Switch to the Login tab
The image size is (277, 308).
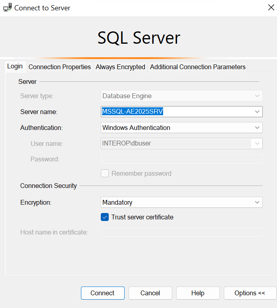point(15,66)
